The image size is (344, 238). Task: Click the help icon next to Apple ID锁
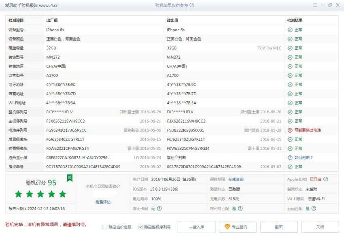point(326,179)
